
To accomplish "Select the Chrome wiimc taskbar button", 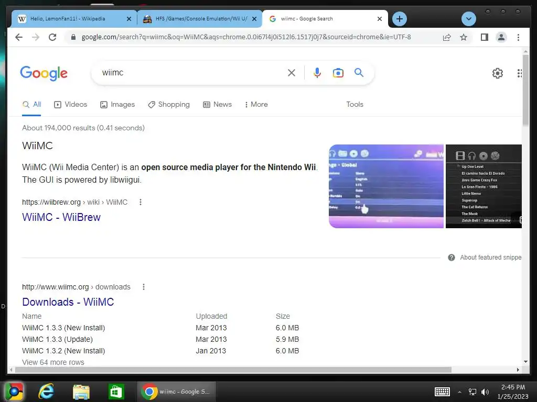I will tap(177, 392).
